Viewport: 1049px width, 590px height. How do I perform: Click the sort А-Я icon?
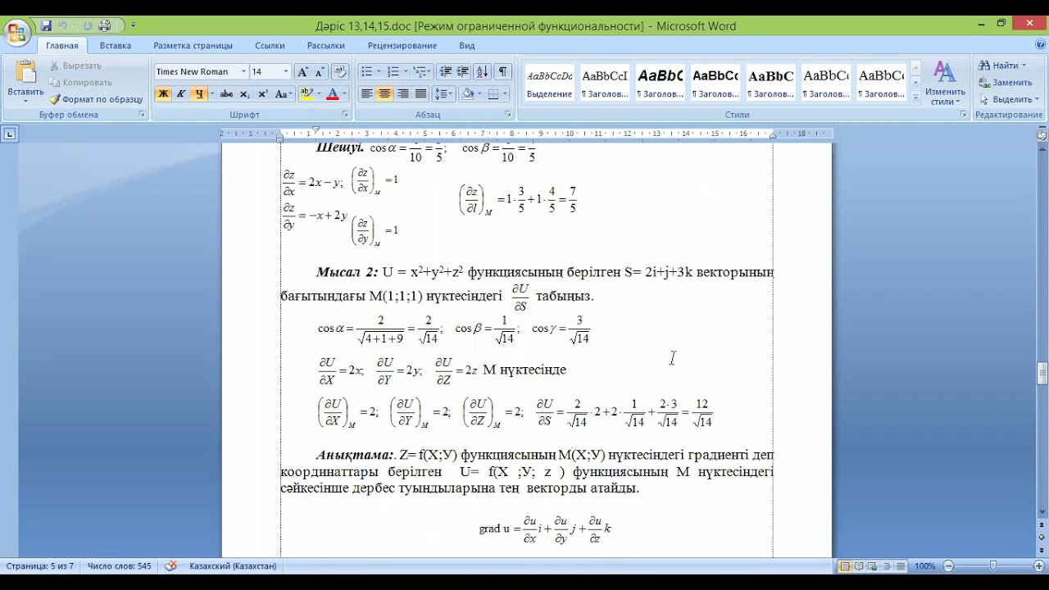(x=482, y=71)
